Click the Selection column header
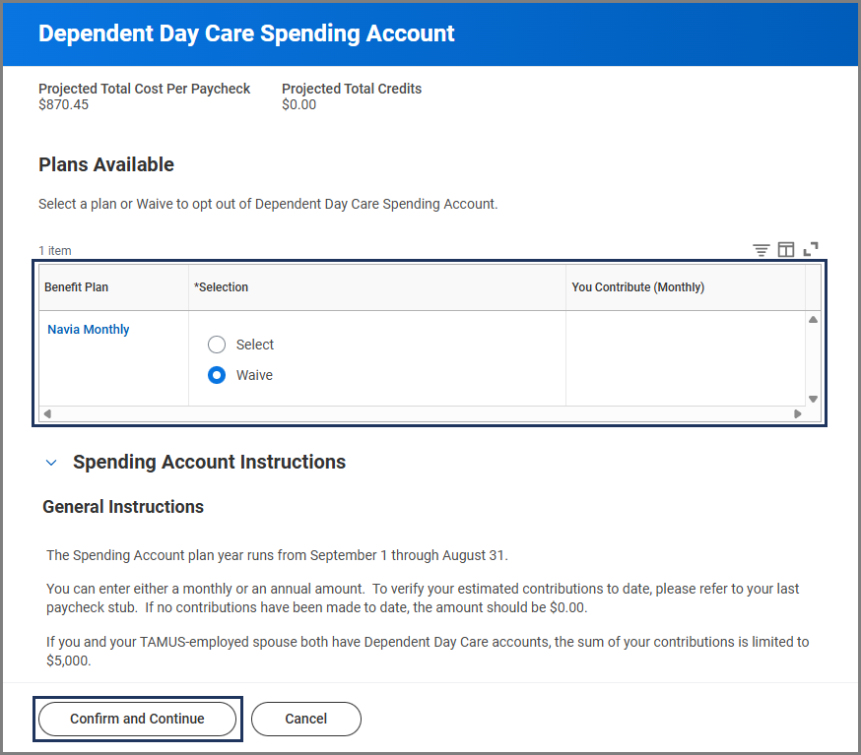This screenshot has height=755, width=861. [x=222, y=287]
